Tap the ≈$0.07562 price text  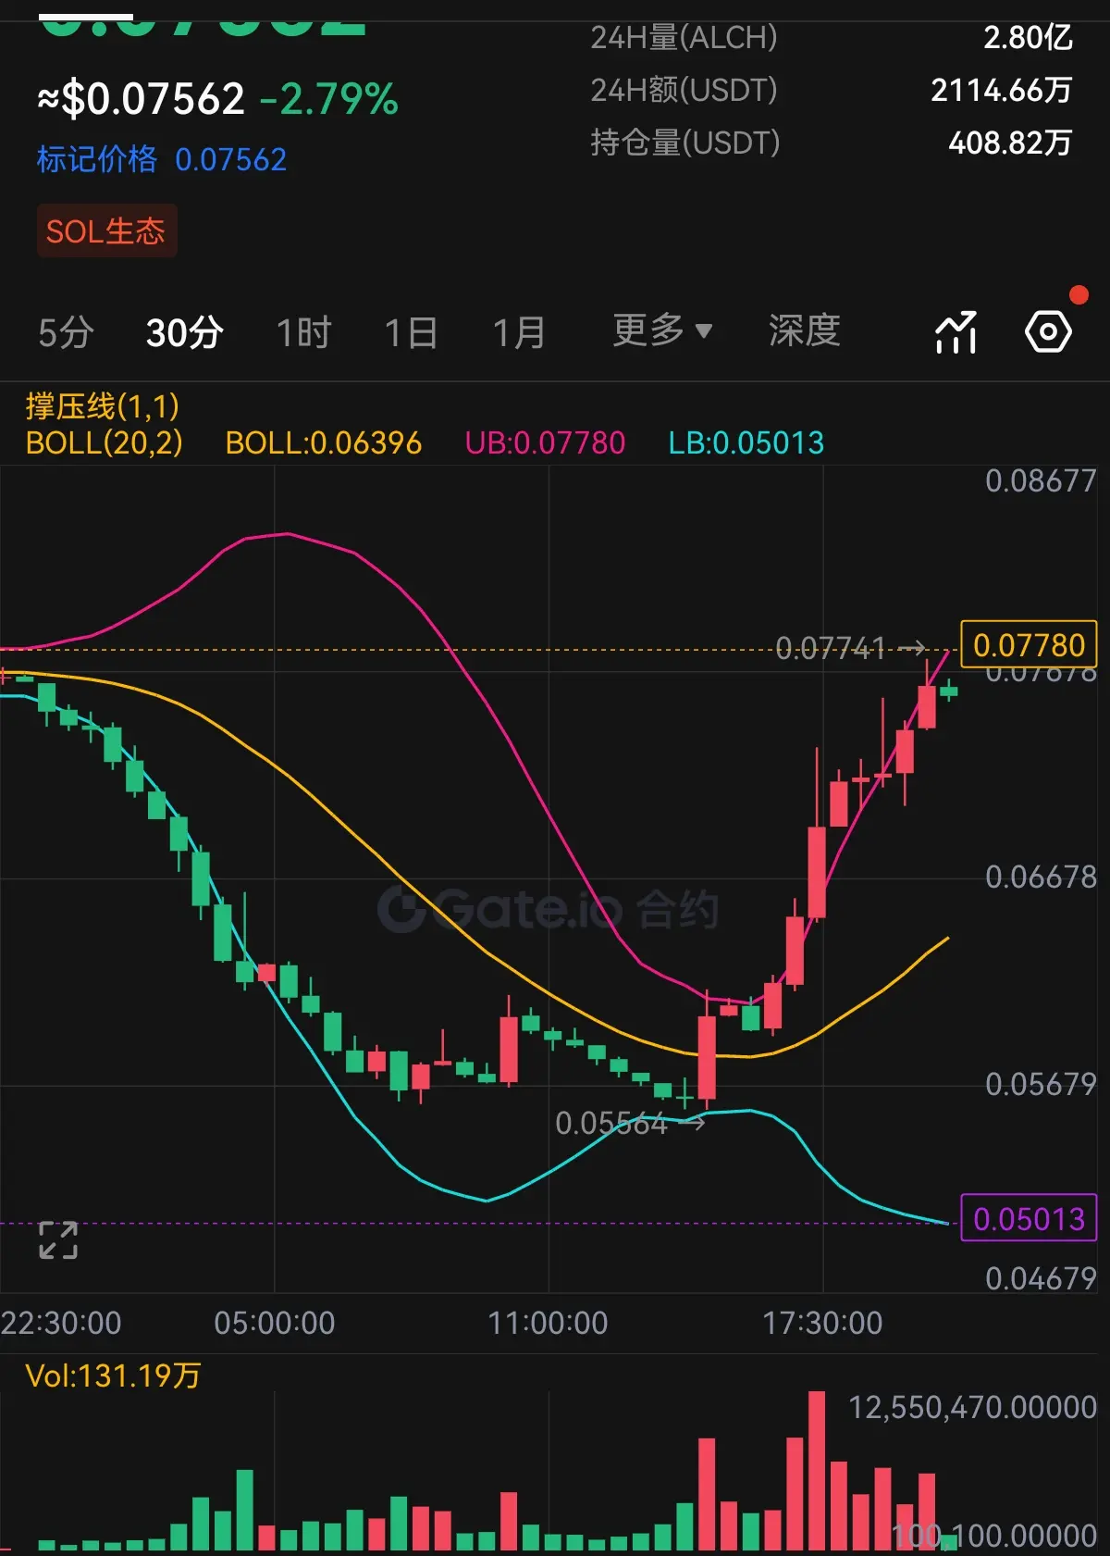(x=142, y=99)
